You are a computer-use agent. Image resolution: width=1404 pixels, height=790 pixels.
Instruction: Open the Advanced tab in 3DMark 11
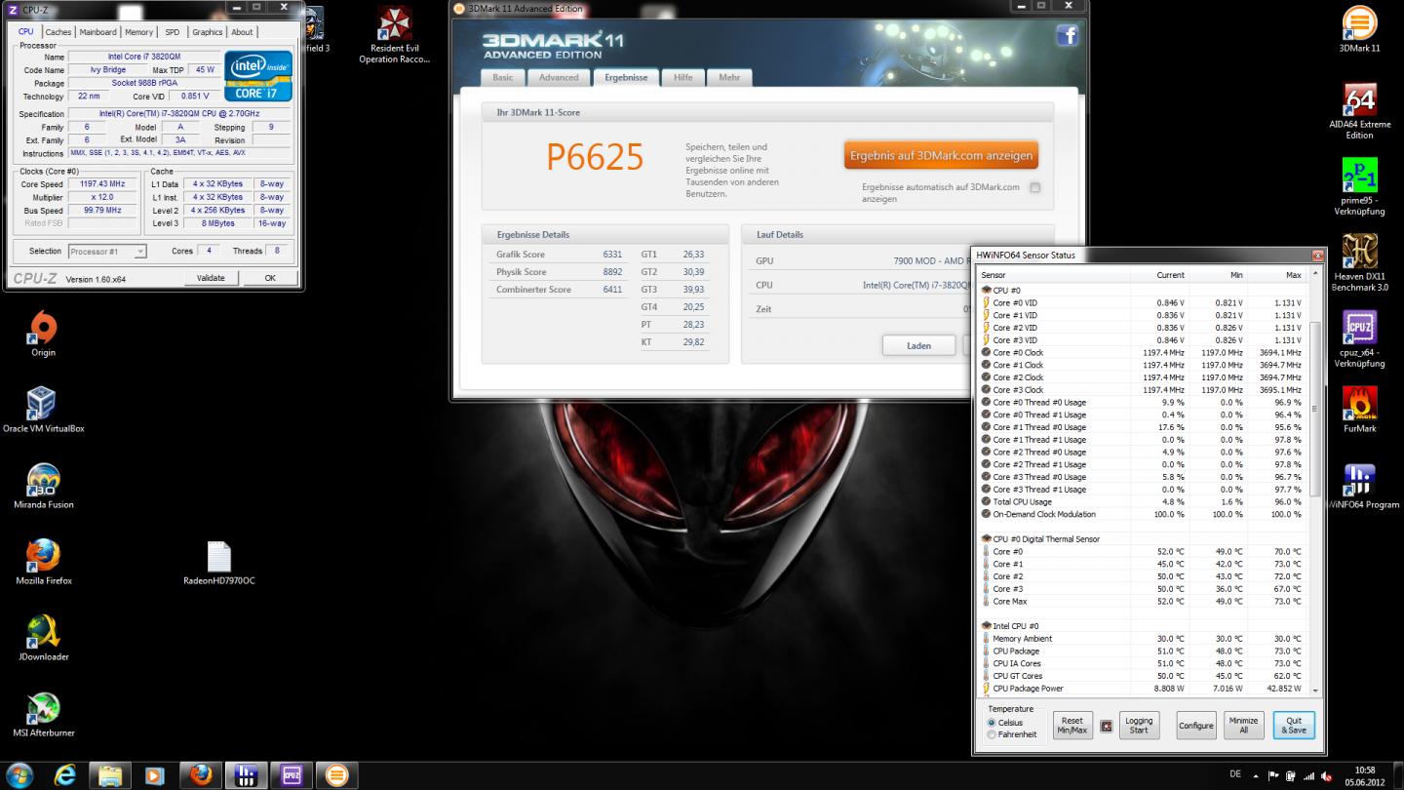click(559, 77)
